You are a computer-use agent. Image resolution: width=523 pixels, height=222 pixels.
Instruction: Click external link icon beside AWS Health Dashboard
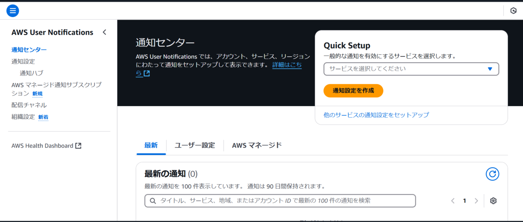tap(78, 146)
